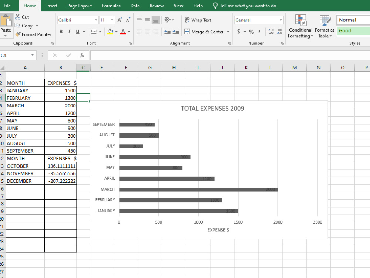Increase indent of cell contents
Image resolution: width=370 pixels, height=278 pixels.
175,32
